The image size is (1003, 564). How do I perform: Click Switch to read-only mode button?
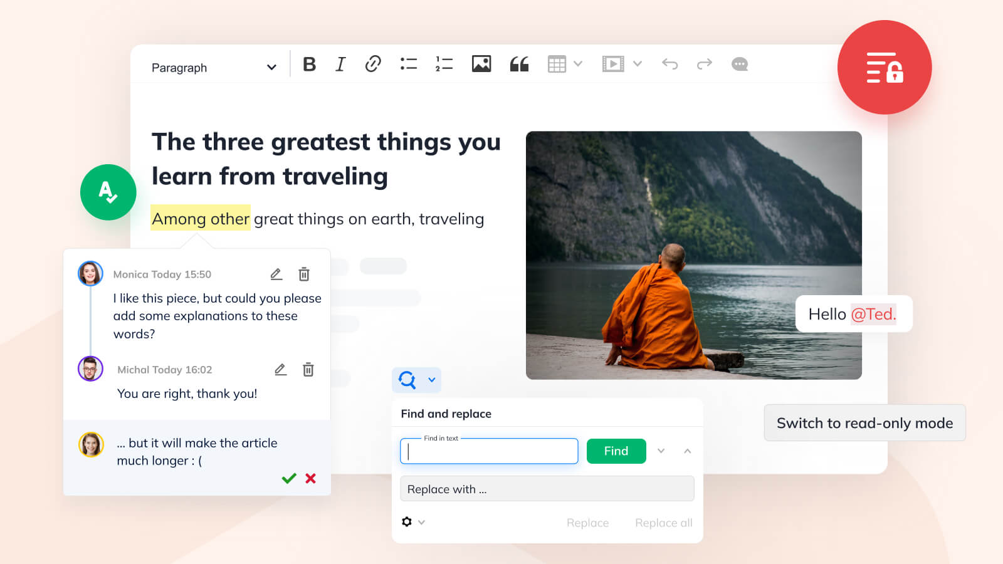coord(864,423)
